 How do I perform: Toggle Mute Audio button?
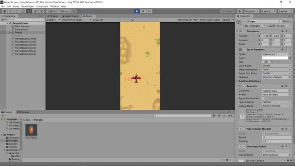206,20
